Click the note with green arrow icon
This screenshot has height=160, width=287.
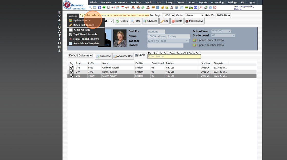[167, 7]
